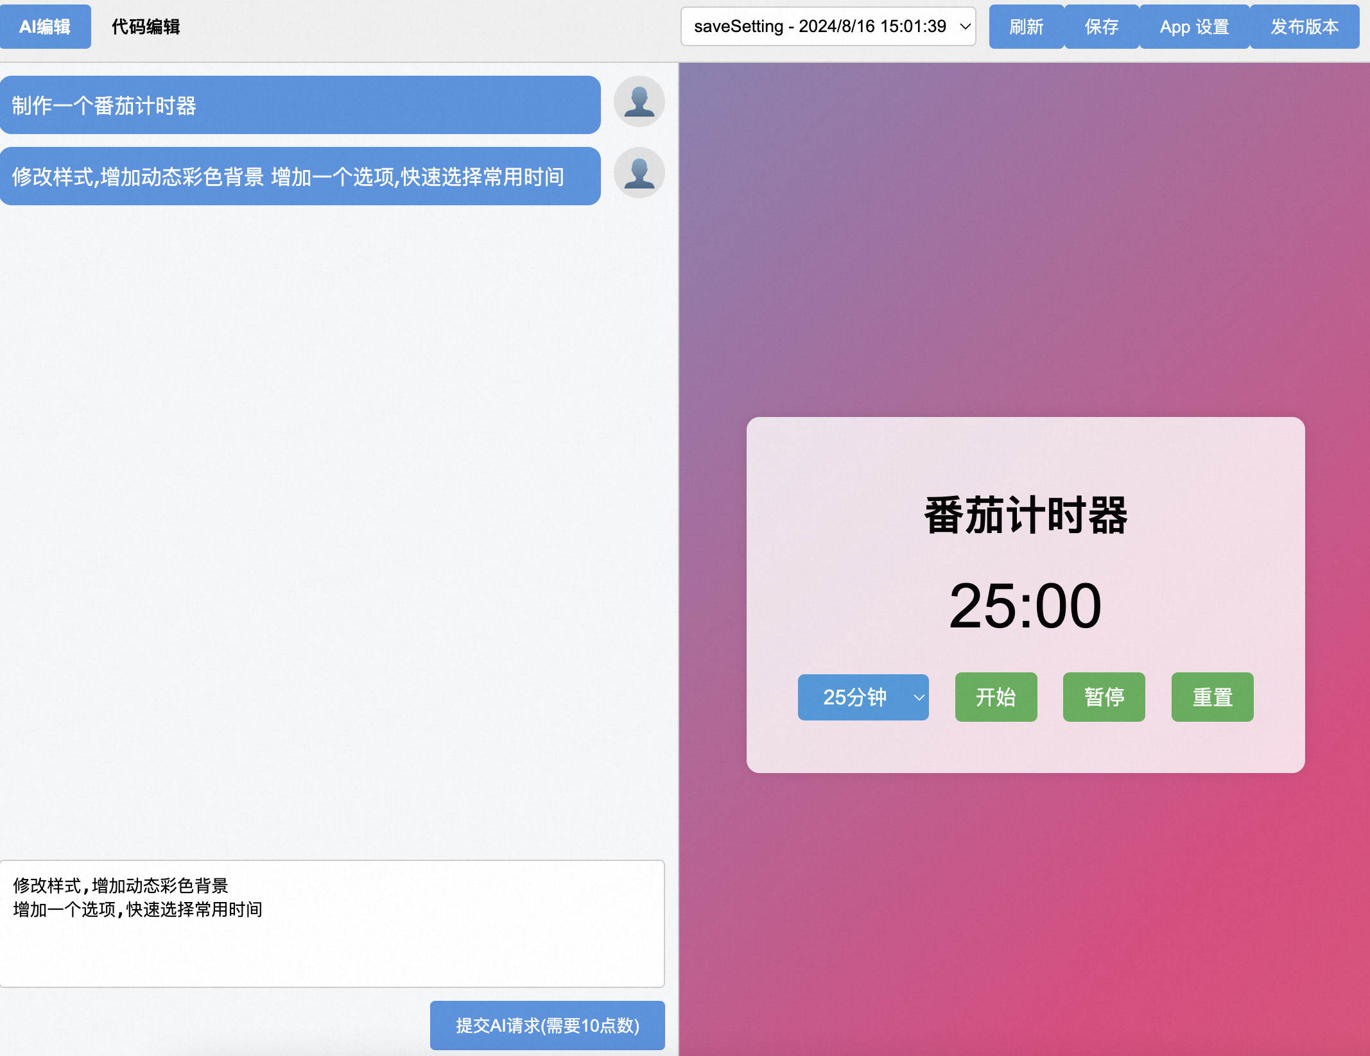Focus the AI request text input
This screenshot has height=1056, width=1370.
[x=332, y=923]
